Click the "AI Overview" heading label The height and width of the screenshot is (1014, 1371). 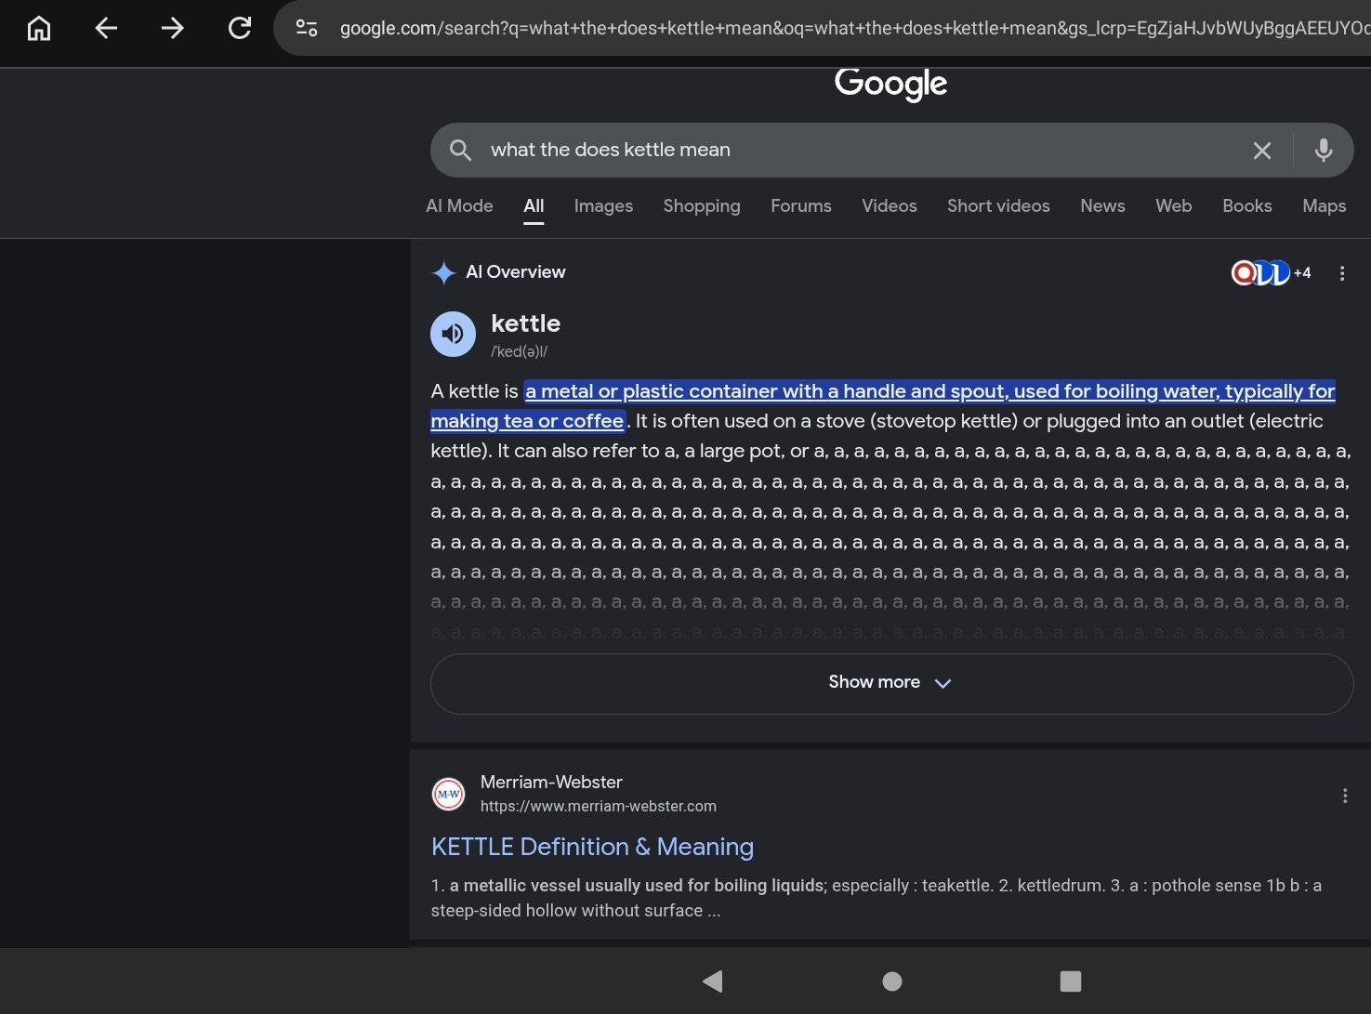point(516,271)
